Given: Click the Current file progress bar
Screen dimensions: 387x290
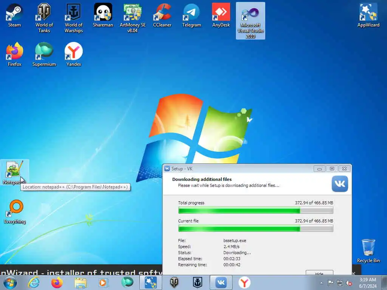Looking at the screenshot, I should pos(256,228).
